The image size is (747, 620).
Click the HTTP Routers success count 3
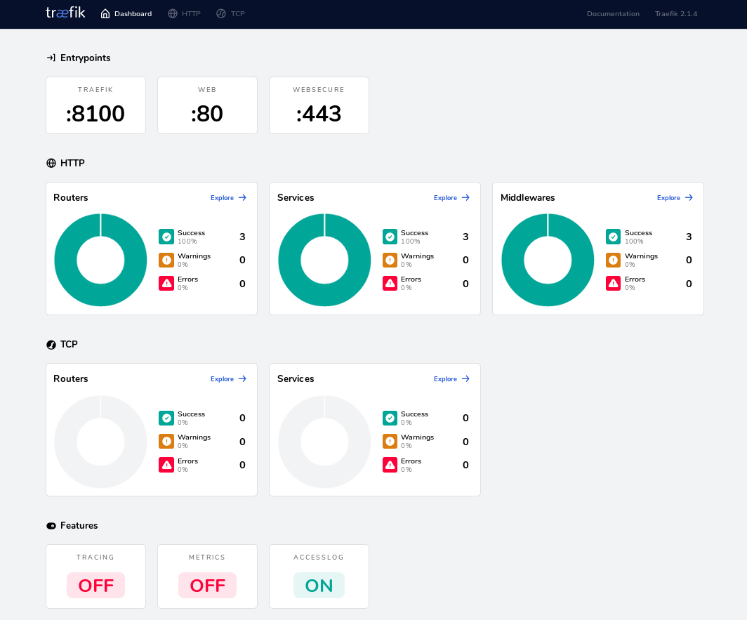coord(242,237)
